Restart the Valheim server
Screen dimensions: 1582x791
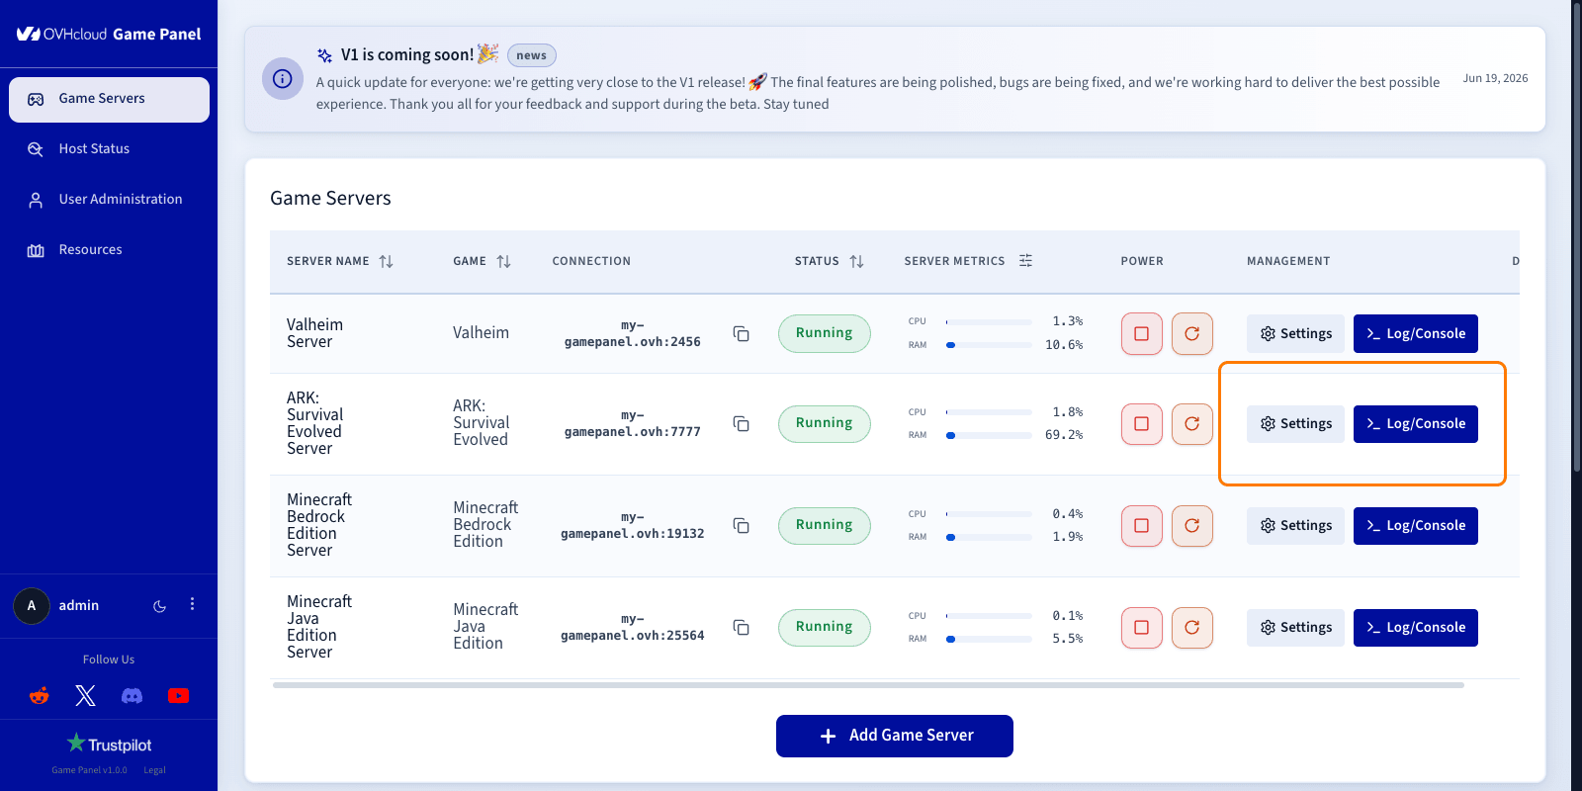tap(1192, 333)
